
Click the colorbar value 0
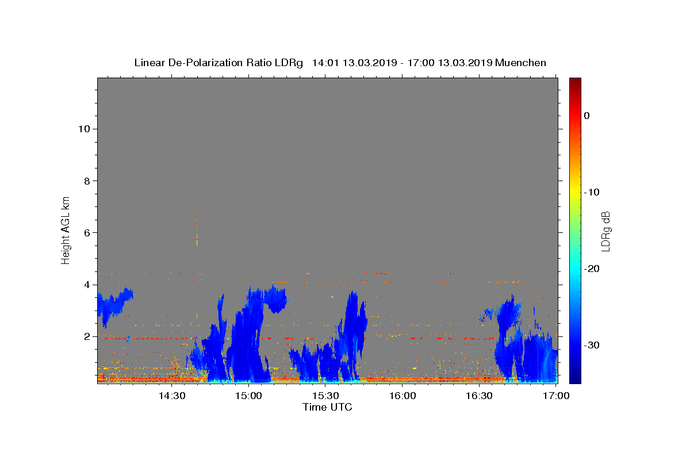586,116
